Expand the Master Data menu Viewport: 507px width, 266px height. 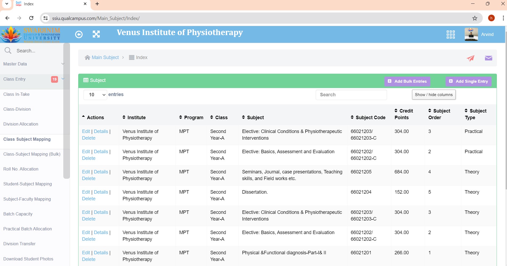(x=33, y=64)
